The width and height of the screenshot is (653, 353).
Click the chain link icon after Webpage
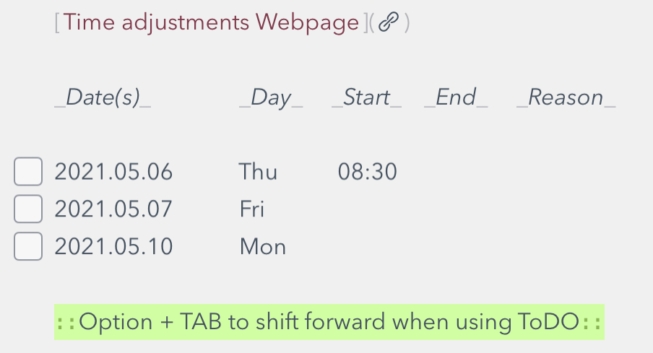[x=389, y=22]
